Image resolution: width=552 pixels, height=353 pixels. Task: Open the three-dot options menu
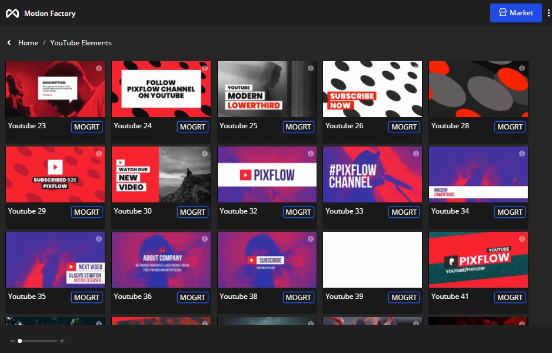click(x=548, y=13)
